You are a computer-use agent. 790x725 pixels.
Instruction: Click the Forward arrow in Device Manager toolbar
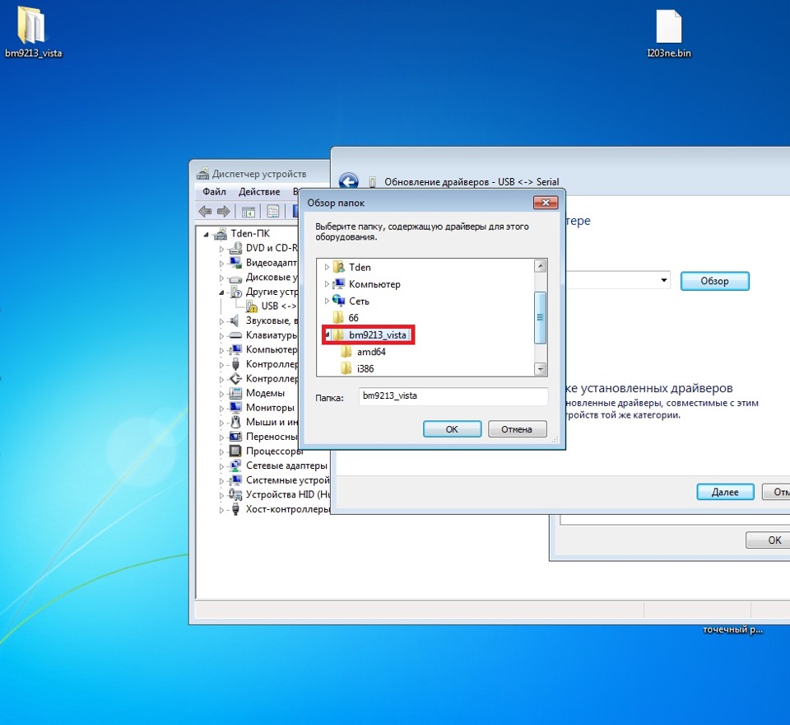(x=224, y=212)
